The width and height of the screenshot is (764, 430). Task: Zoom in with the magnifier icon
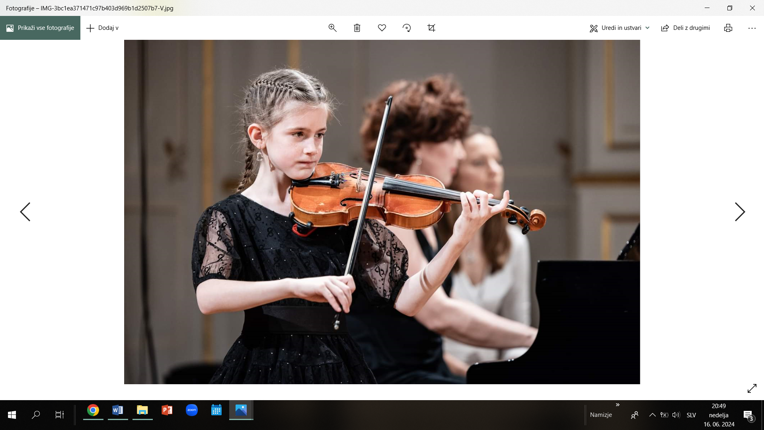point(333,28)
